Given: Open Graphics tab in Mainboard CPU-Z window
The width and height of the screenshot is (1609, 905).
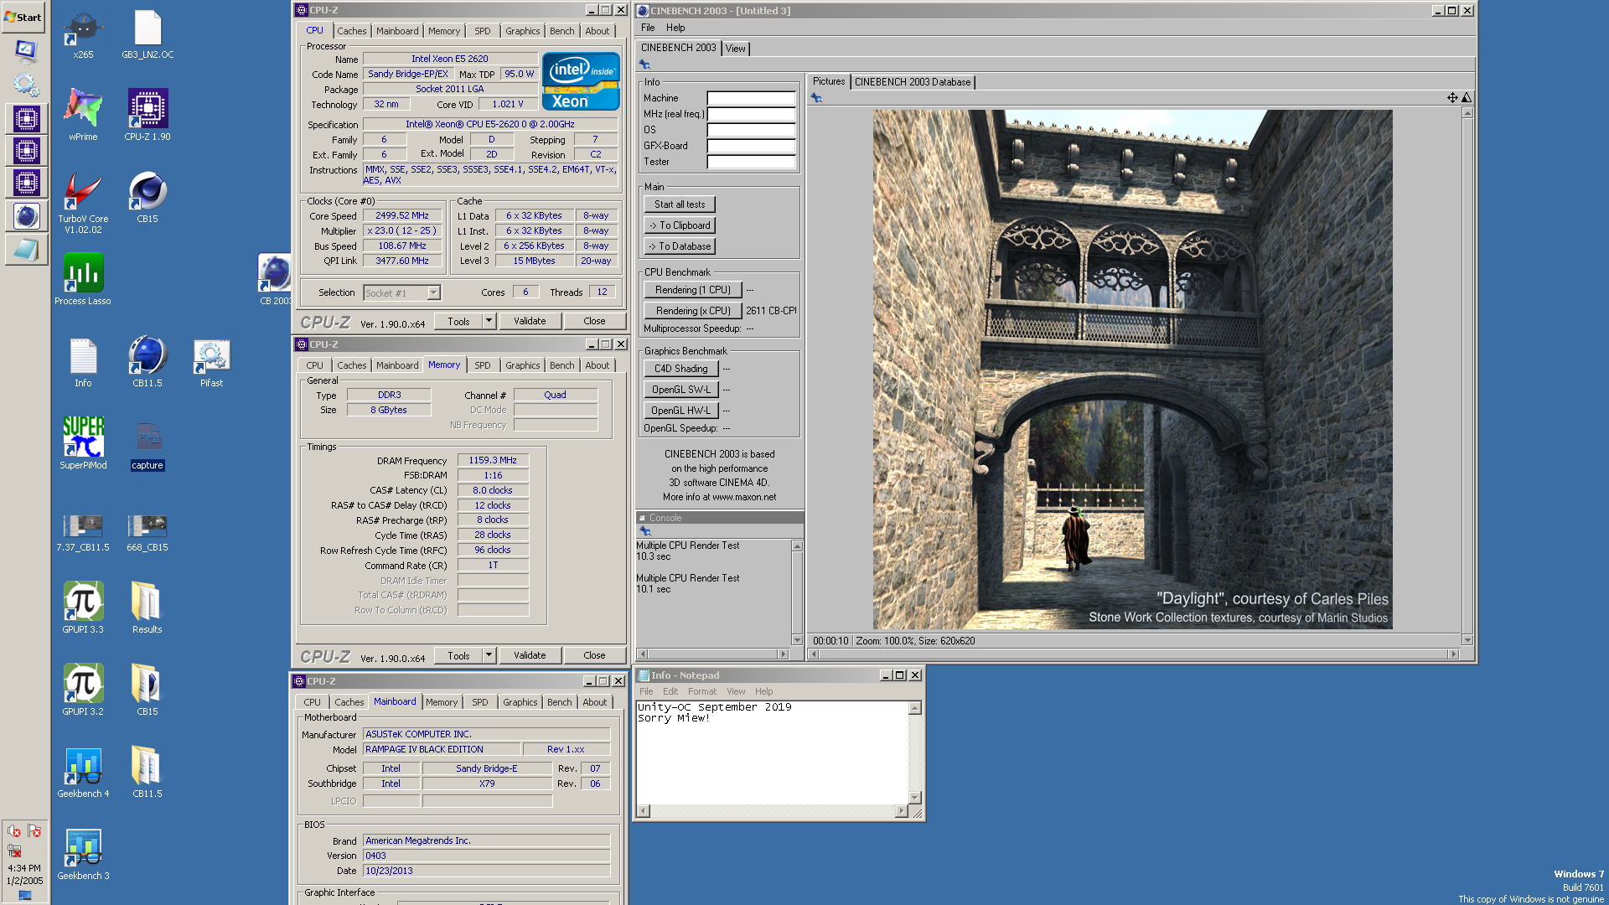Looking at the screenshot, I should point(520,702).
